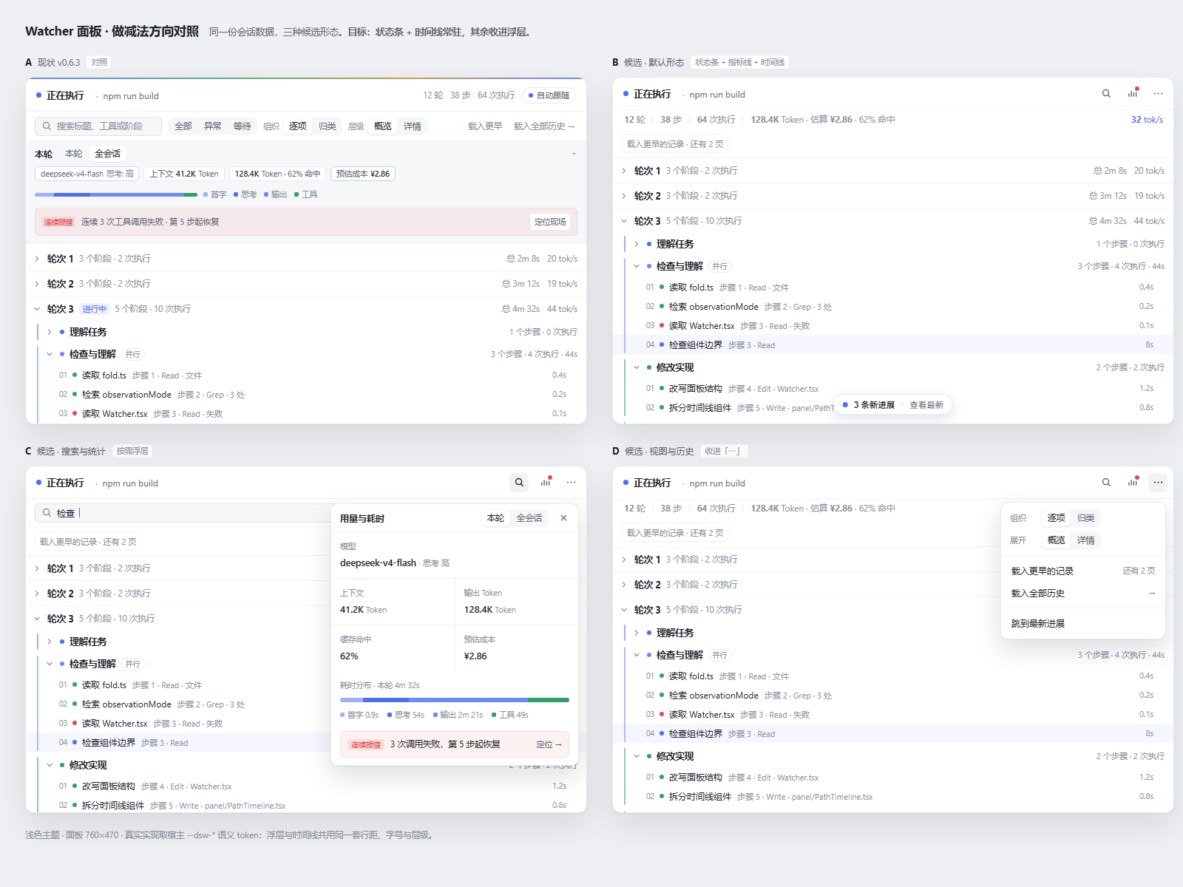
Task: Filter by 异常 tab in panel A
Action: pos(213,126)
